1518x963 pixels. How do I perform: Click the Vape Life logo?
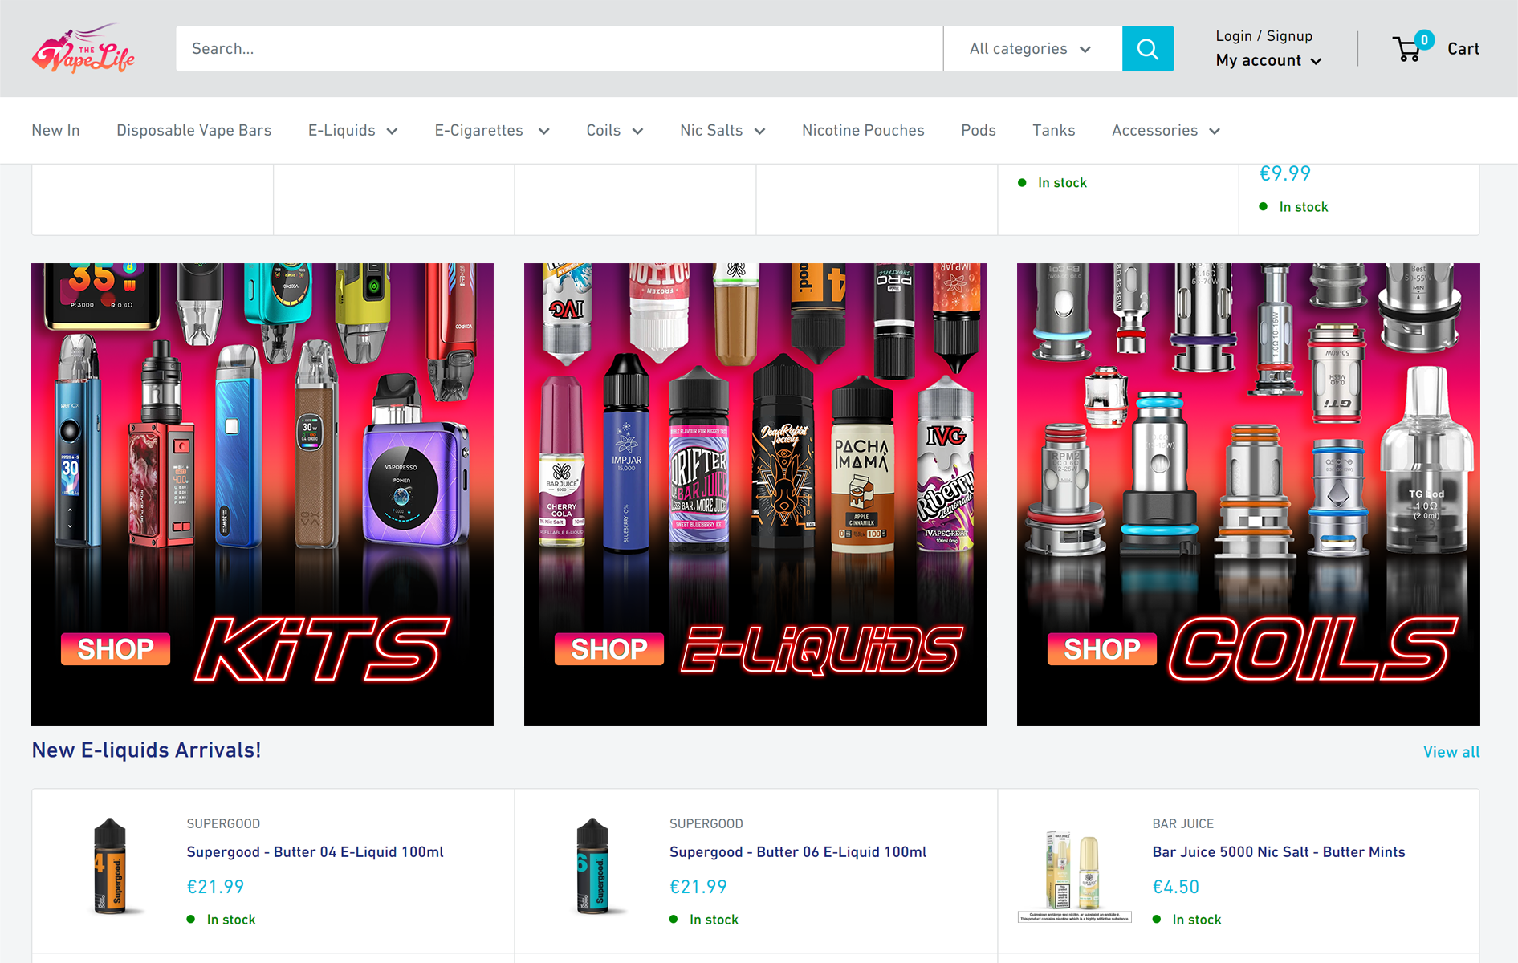click(83, 48)
